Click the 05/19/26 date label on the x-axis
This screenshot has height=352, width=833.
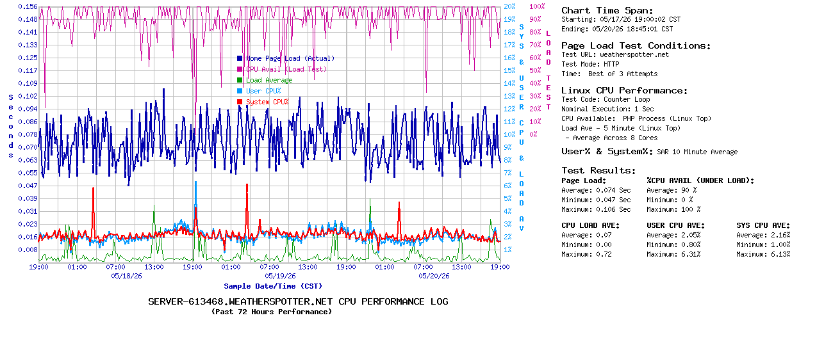[x=281, y=276]
